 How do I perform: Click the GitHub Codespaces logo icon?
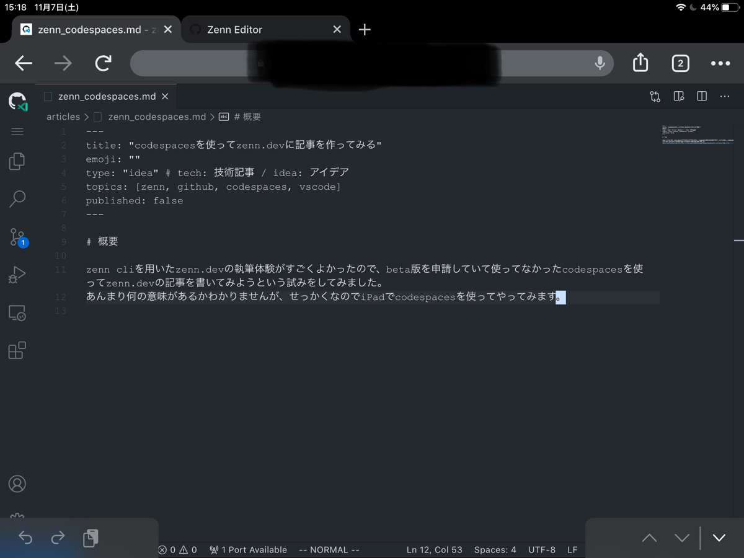click(17, 101)
